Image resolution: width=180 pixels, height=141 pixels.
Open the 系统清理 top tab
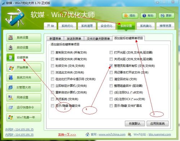pyautogui.click(x=87, y=26)
